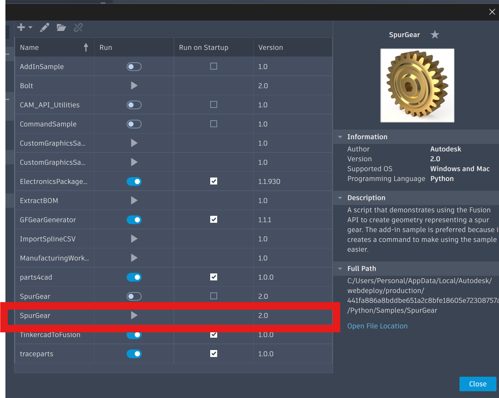
Task: Collapse the Full Path section
Action: coord(340,269)
